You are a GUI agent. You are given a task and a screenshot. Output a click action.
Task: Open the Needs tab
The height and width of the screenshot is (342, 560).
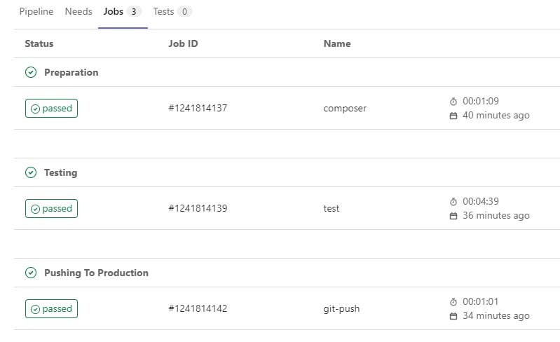coord(78,11)
